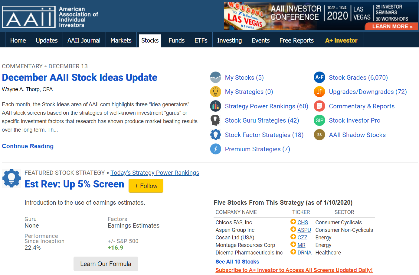Click the Premium Strategies lightning icon
This screenshot has width=419, height=275.
point(215,149)
